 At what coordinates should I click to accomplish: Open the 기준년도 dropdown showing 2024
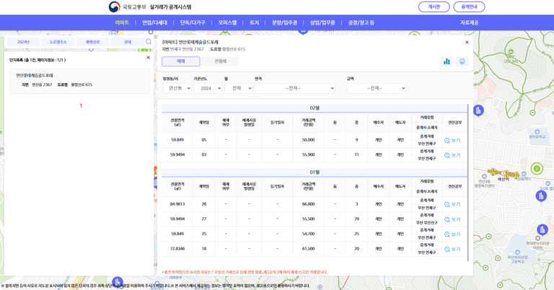tap(207, 88)
